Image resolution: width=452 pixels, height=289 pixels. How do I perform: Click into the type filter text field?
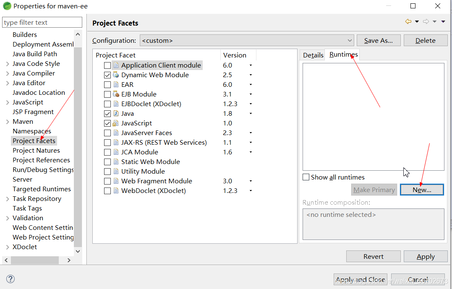click(42, 23)
